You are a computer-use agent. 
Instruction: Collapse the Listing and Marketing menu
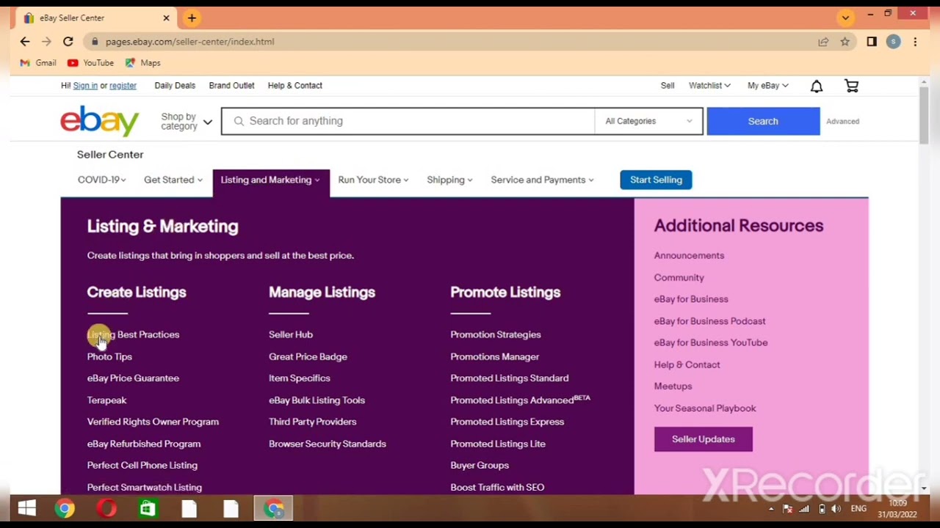point(270,180)
